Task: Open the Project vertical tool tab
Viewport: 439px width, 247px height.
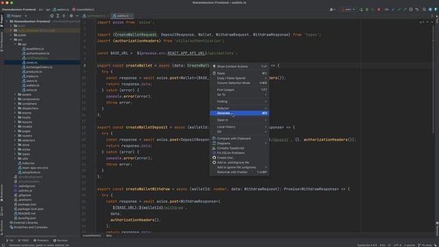Action: pos(1,21)
